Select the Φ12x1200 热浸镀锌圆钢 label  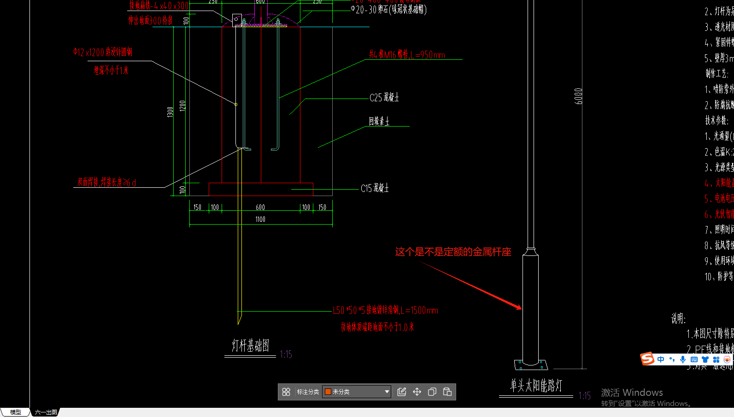(x=103, y=52)
